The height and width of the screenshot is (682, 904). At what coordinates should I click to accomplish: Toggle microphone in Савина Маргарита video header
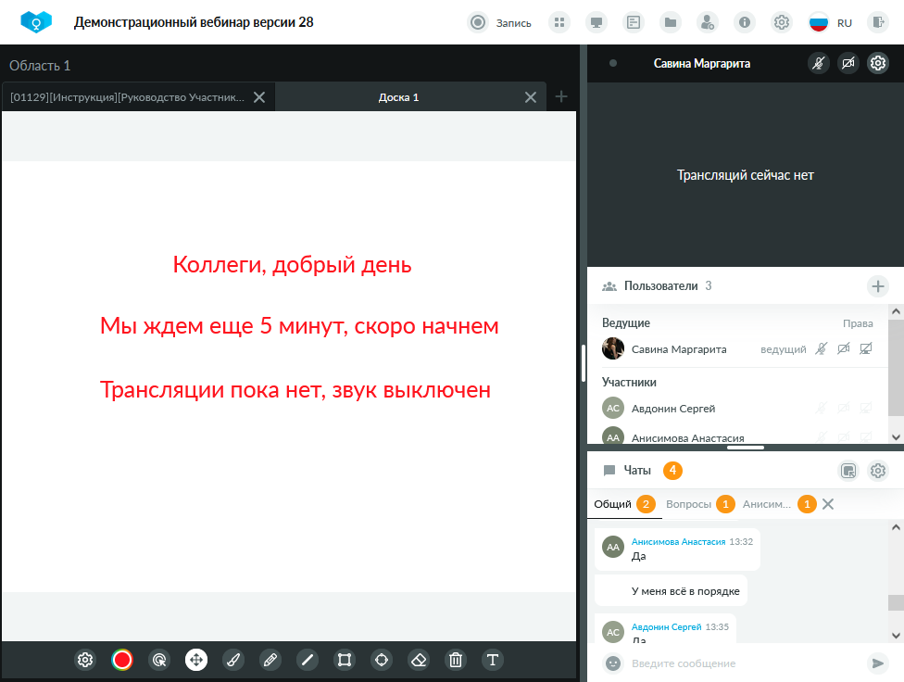tap(818, 63)
